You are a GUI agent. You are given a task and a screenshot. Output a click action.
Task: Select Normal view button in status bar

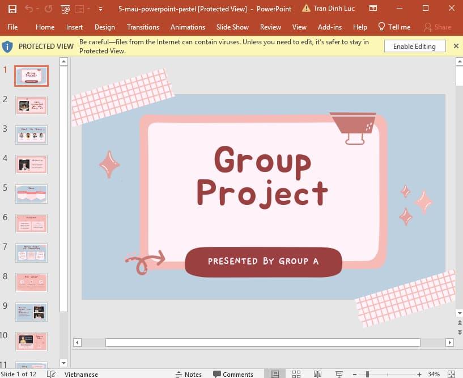click(x=275, y=374)
